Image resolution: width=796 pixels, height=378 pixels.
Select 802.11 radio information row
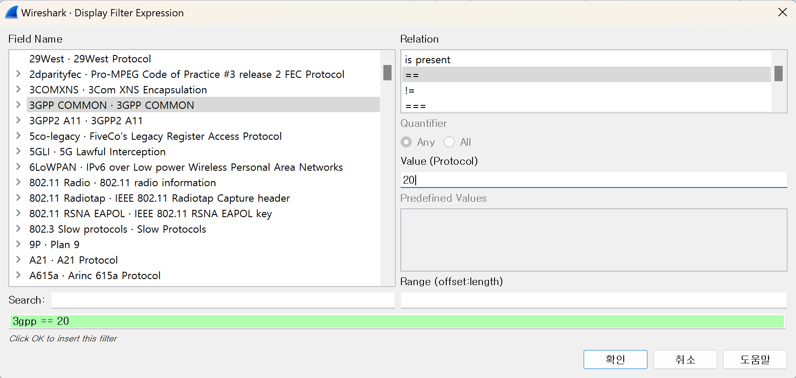pyautogui.click(x=203, y=182)
